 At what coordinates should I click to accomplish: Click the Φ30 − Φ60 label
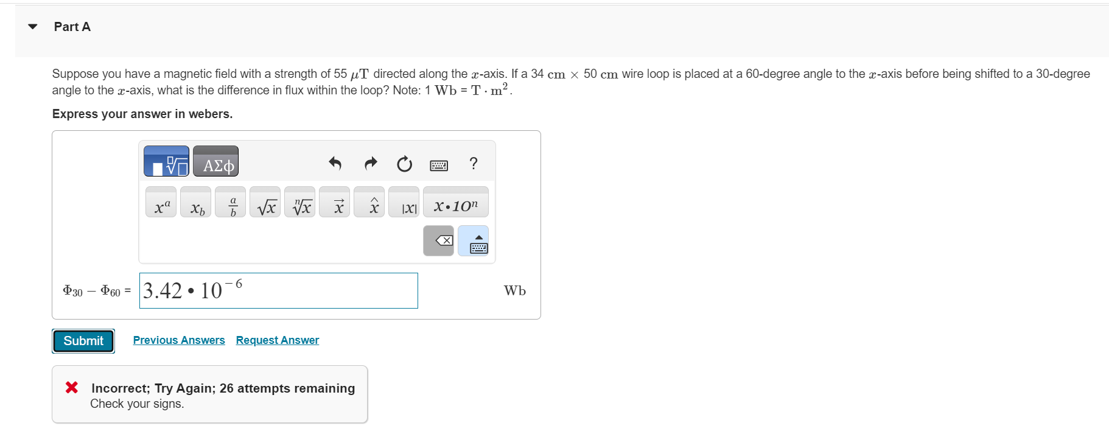coord(97,291)
